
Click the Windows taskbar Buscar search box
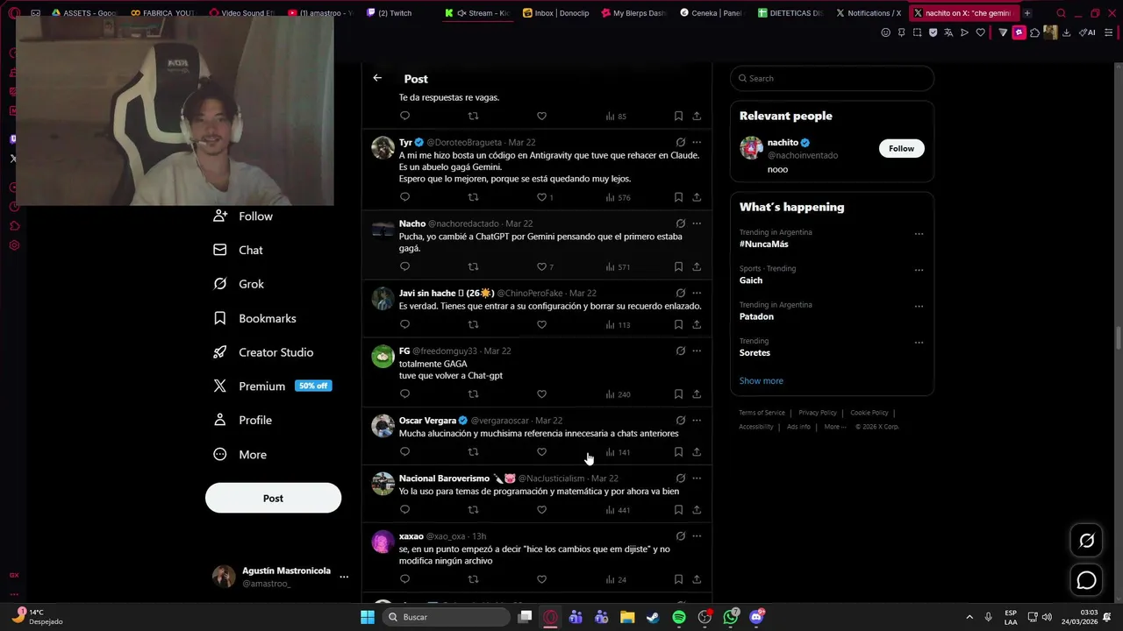tap(447, 617)
